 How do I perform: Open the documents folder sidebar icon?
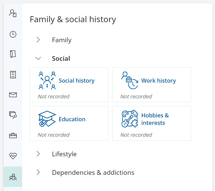click(13, 54)
